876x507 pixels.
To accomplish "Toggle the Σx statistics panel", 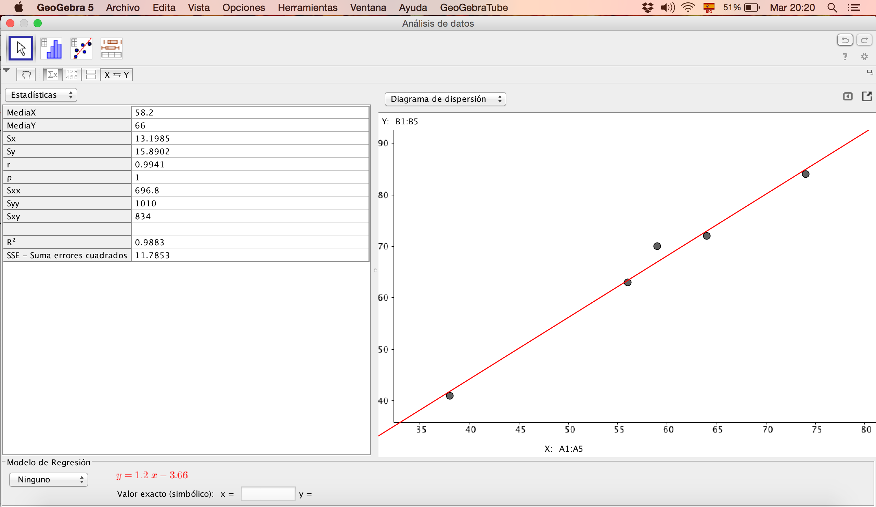I will point(52,74).
